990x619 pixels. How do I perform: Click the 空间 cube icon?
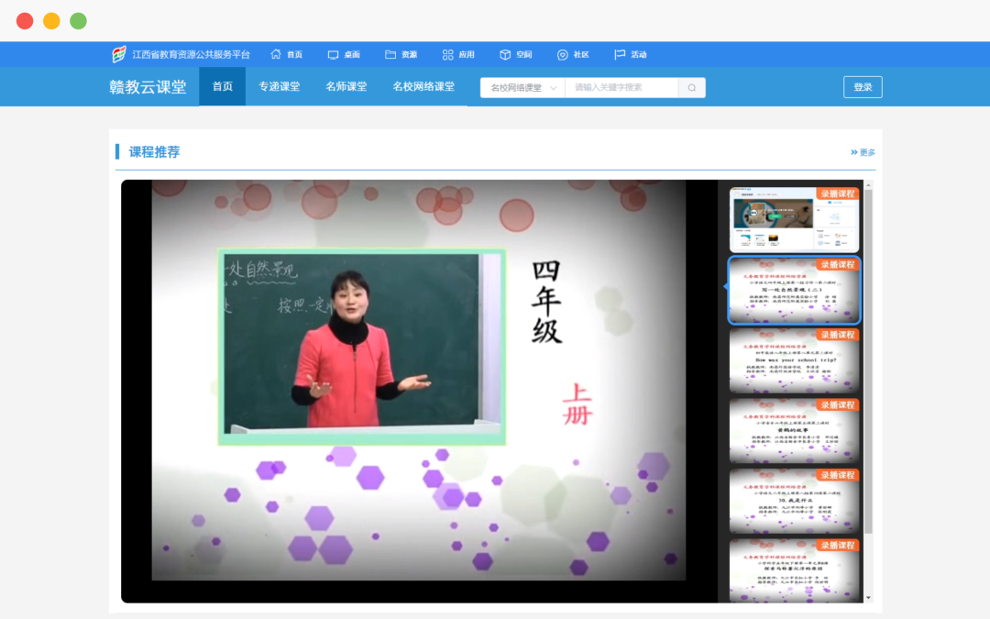505,54
